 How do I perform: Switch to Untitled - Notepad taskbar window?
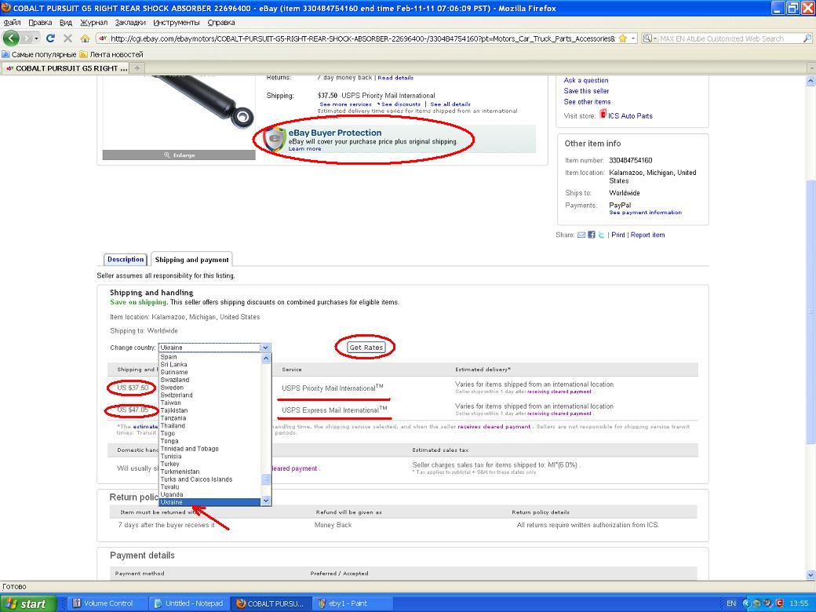pos(189,603)
